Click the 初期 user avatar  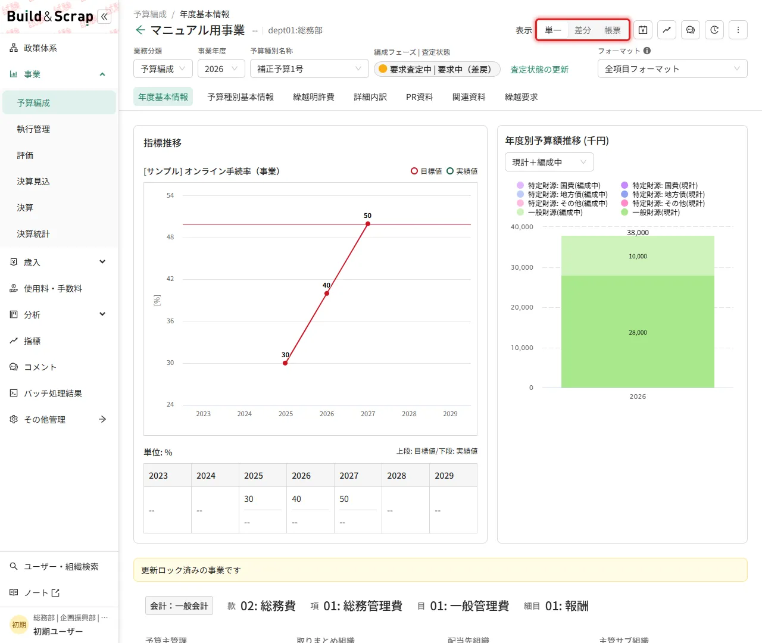[19, 625]
